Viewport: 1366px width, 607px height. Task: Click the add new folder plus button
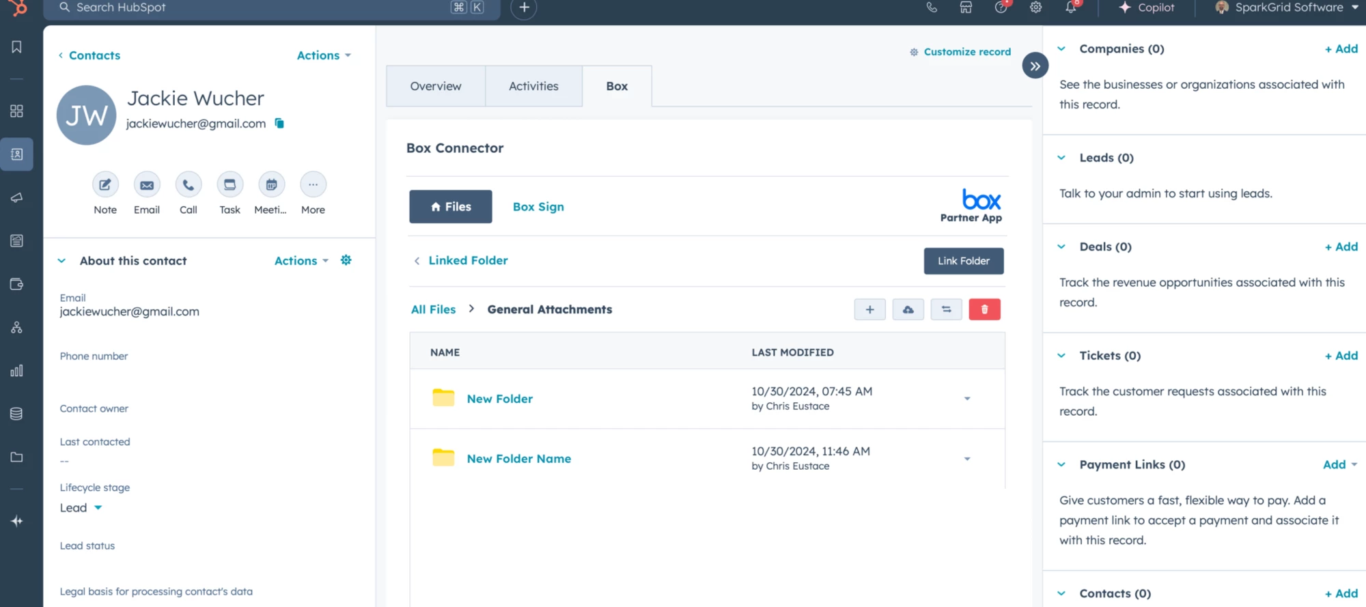coord(870,309)
